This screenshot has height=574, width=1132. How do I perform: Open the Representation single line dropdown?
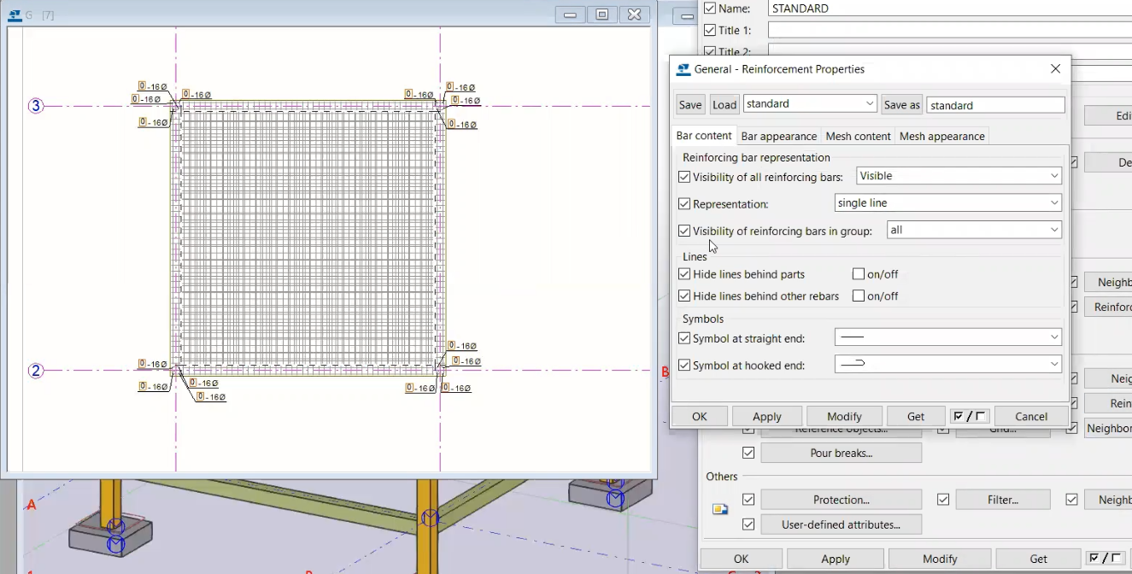click(x=947, y=203)
